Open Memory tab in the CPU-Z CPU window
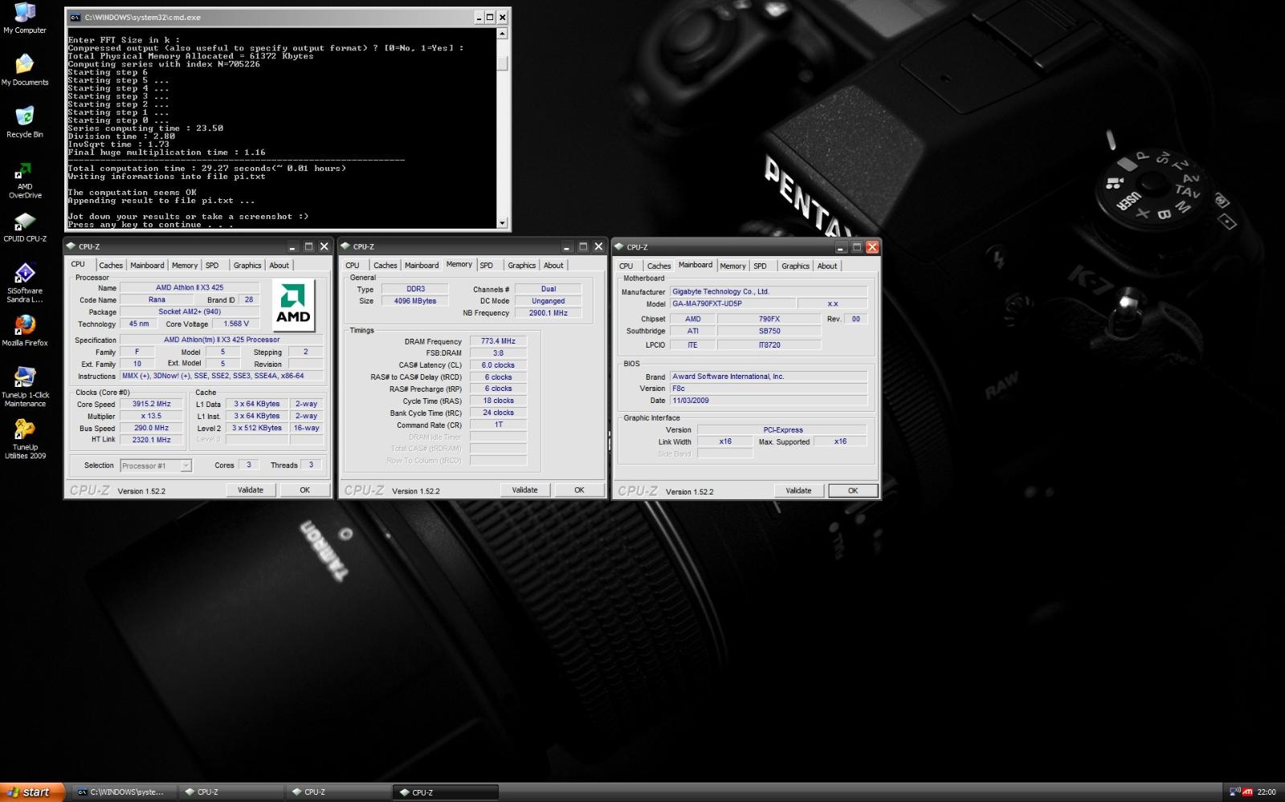The width and height of the screenshot is (1285, 802). 185,266
